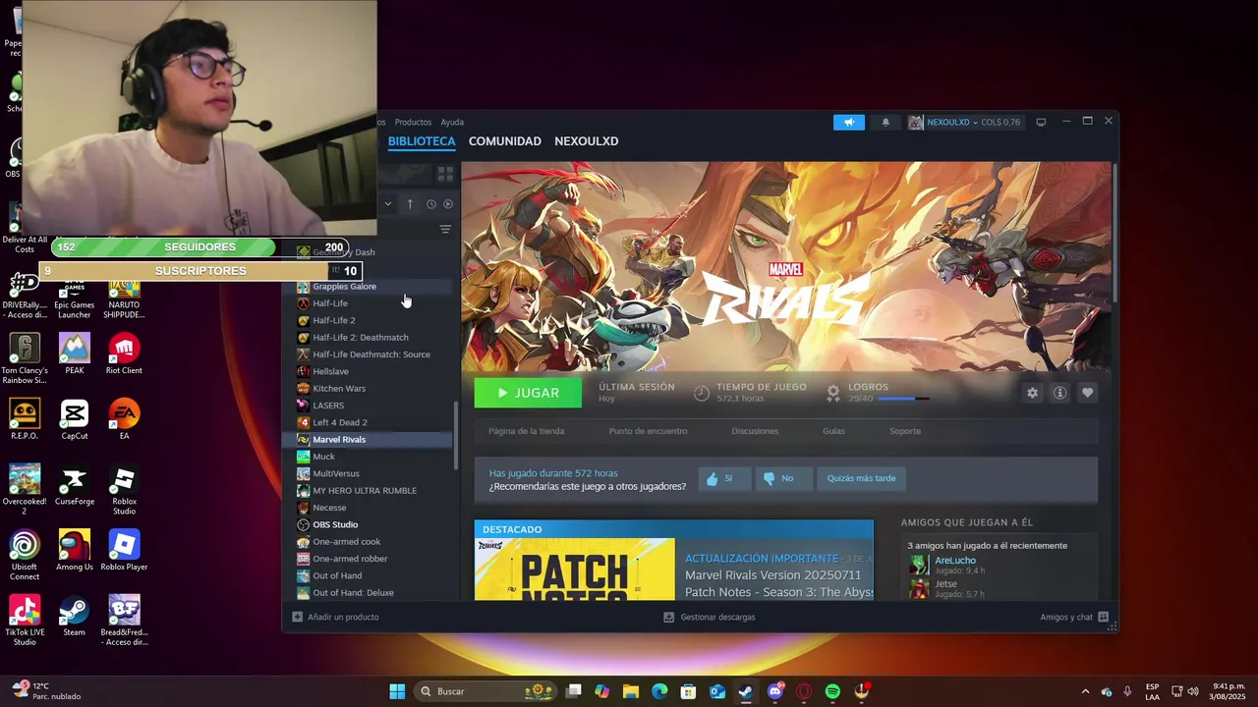Toggle ready-to-play filter icon
Viewport: 1258px width, 707px height.
coord(448,204)
